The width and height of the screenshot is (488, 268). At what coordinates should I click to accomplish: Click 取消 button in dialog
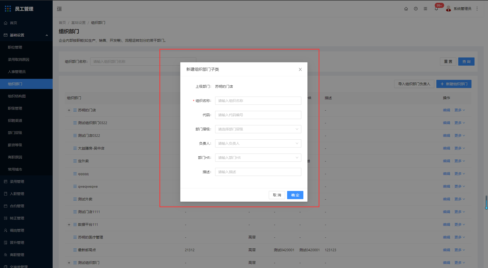[x=277, y=195]
